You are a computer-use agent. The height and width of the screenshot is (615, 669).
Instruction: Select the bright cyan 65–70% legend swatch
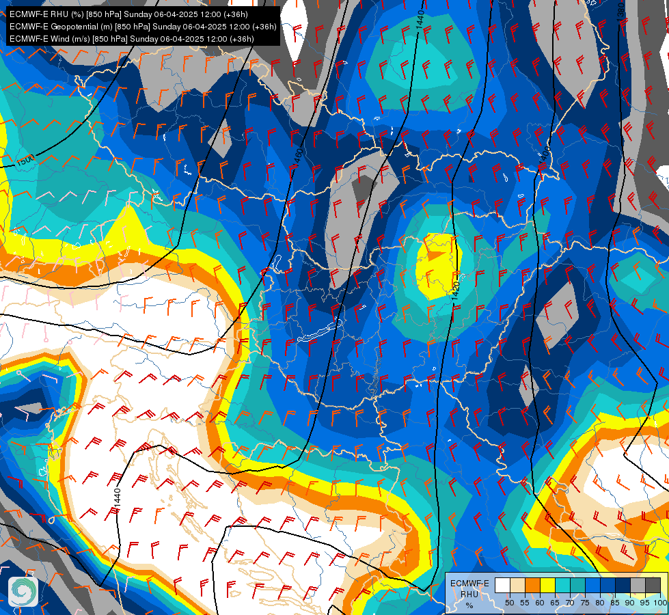[562, 586]
